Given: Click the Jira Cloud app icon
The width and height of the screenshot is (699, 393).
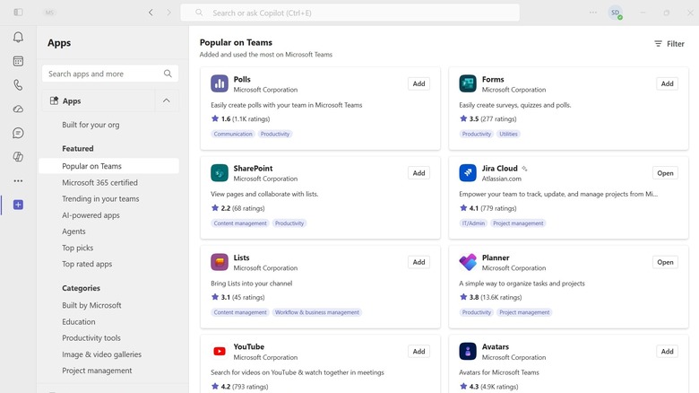Looking at the screenshot, I should (x=468, y=173).
